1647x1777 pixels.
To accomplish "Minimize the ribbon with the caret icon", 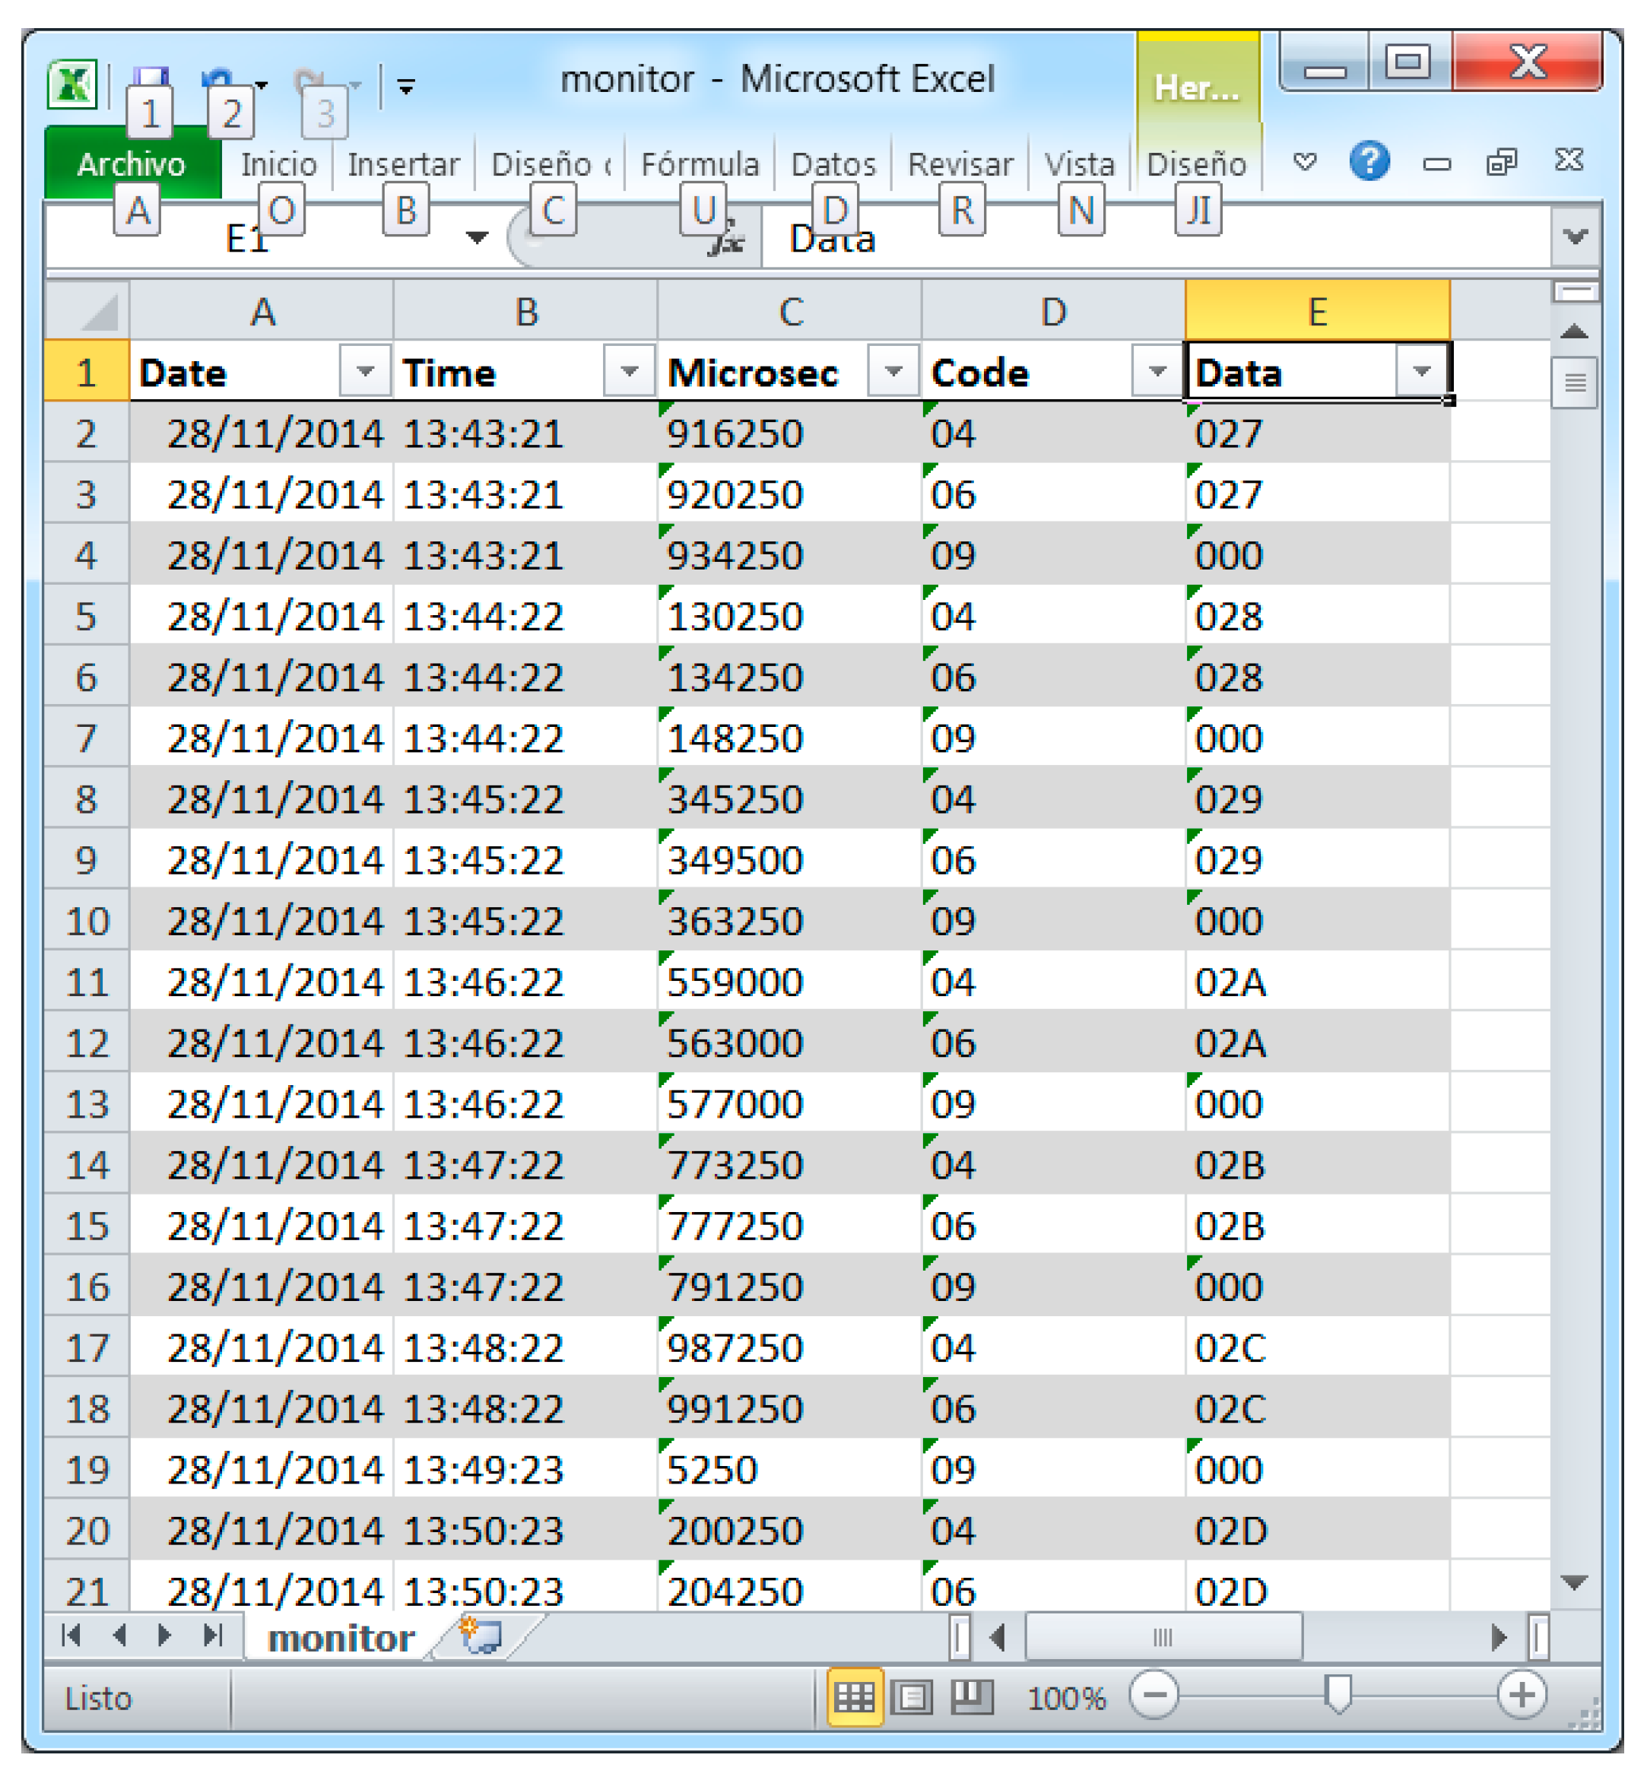I will (x=1304, y=162).
